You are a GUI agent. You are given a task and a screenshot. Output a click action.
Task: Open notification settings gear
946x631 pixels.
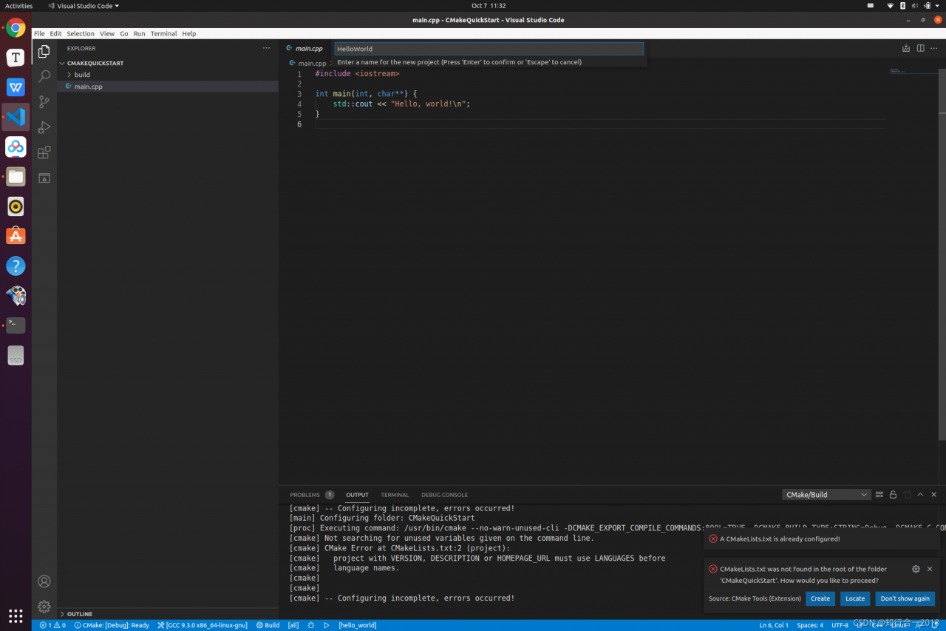916,569
